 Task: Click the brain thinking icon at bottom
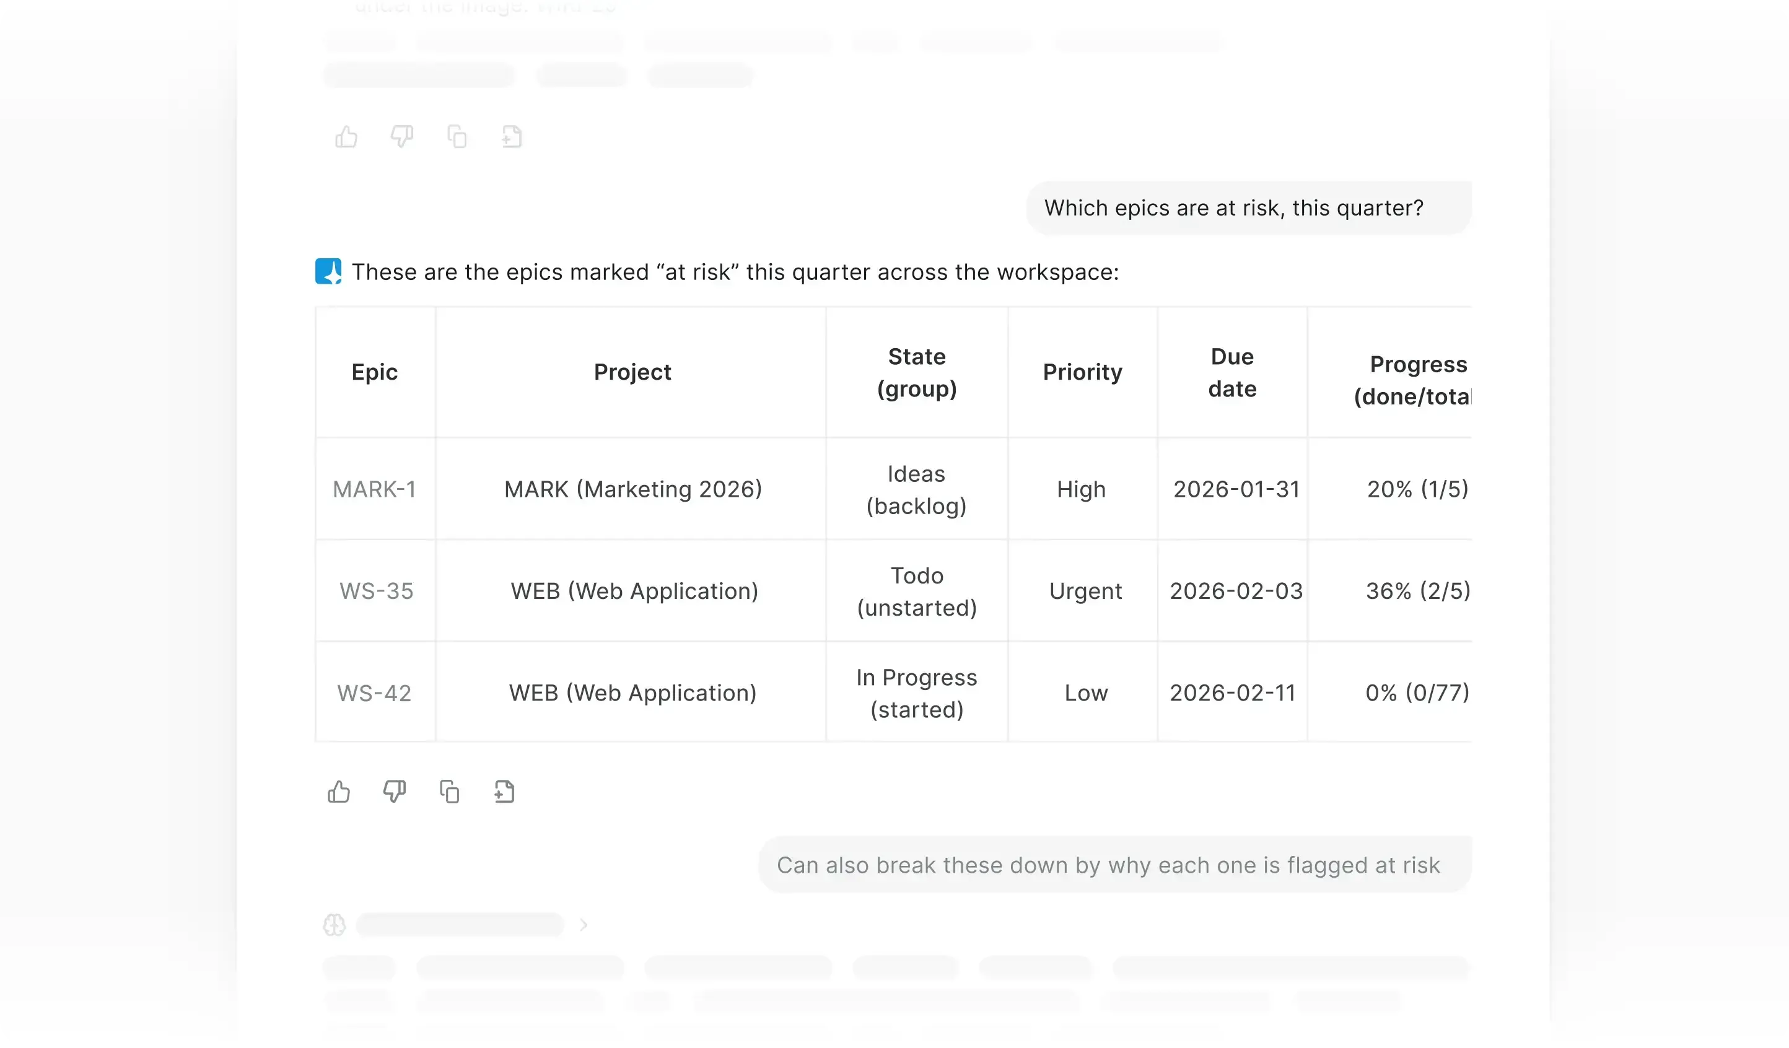(335, 925)
